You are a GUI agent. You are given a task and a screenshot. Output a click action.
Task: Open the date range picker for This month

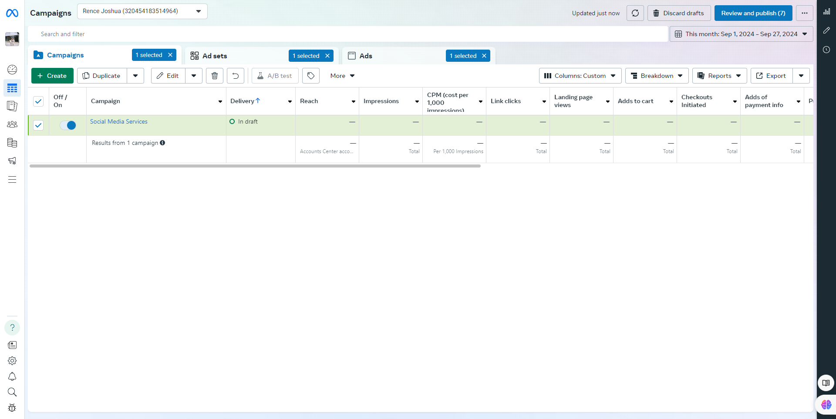[741, 34]
